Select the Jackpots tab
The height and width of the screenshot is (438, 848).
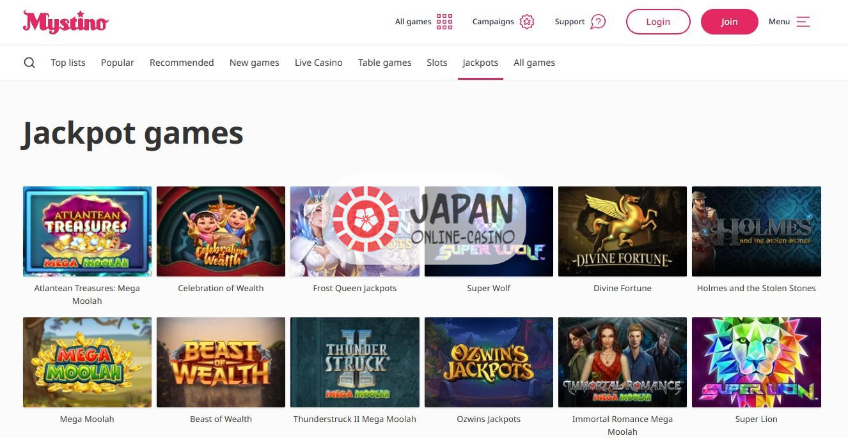tap(480, 63)
